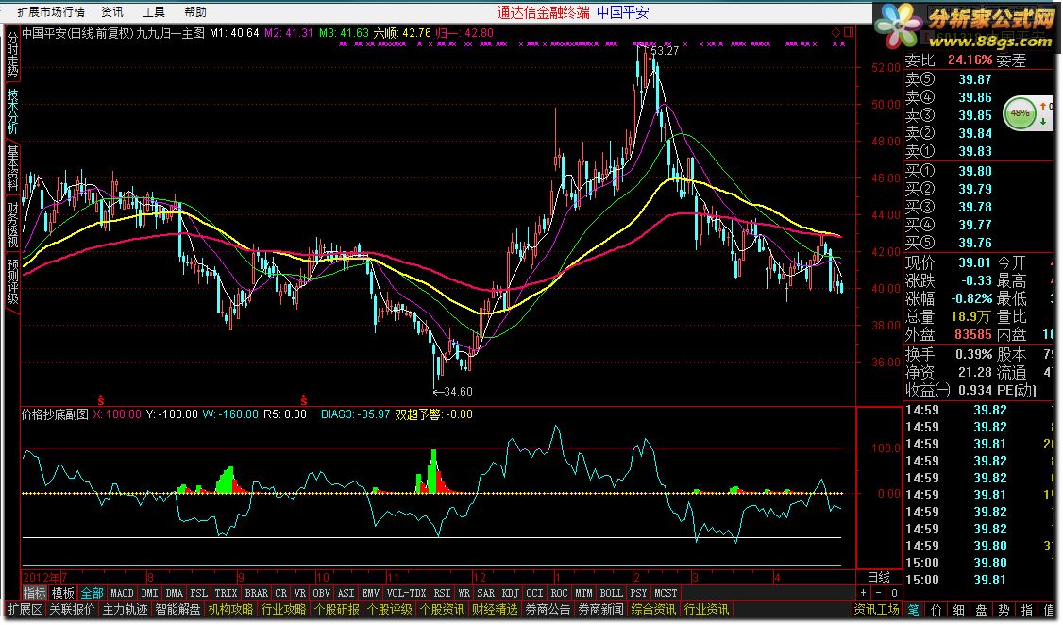Switch indicator to ASI
The image size is (1063, 625).
346,593
